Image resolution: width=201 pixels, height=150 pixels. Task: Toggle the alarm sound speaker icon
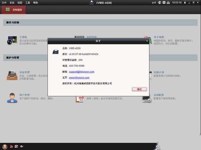[21, 146]
